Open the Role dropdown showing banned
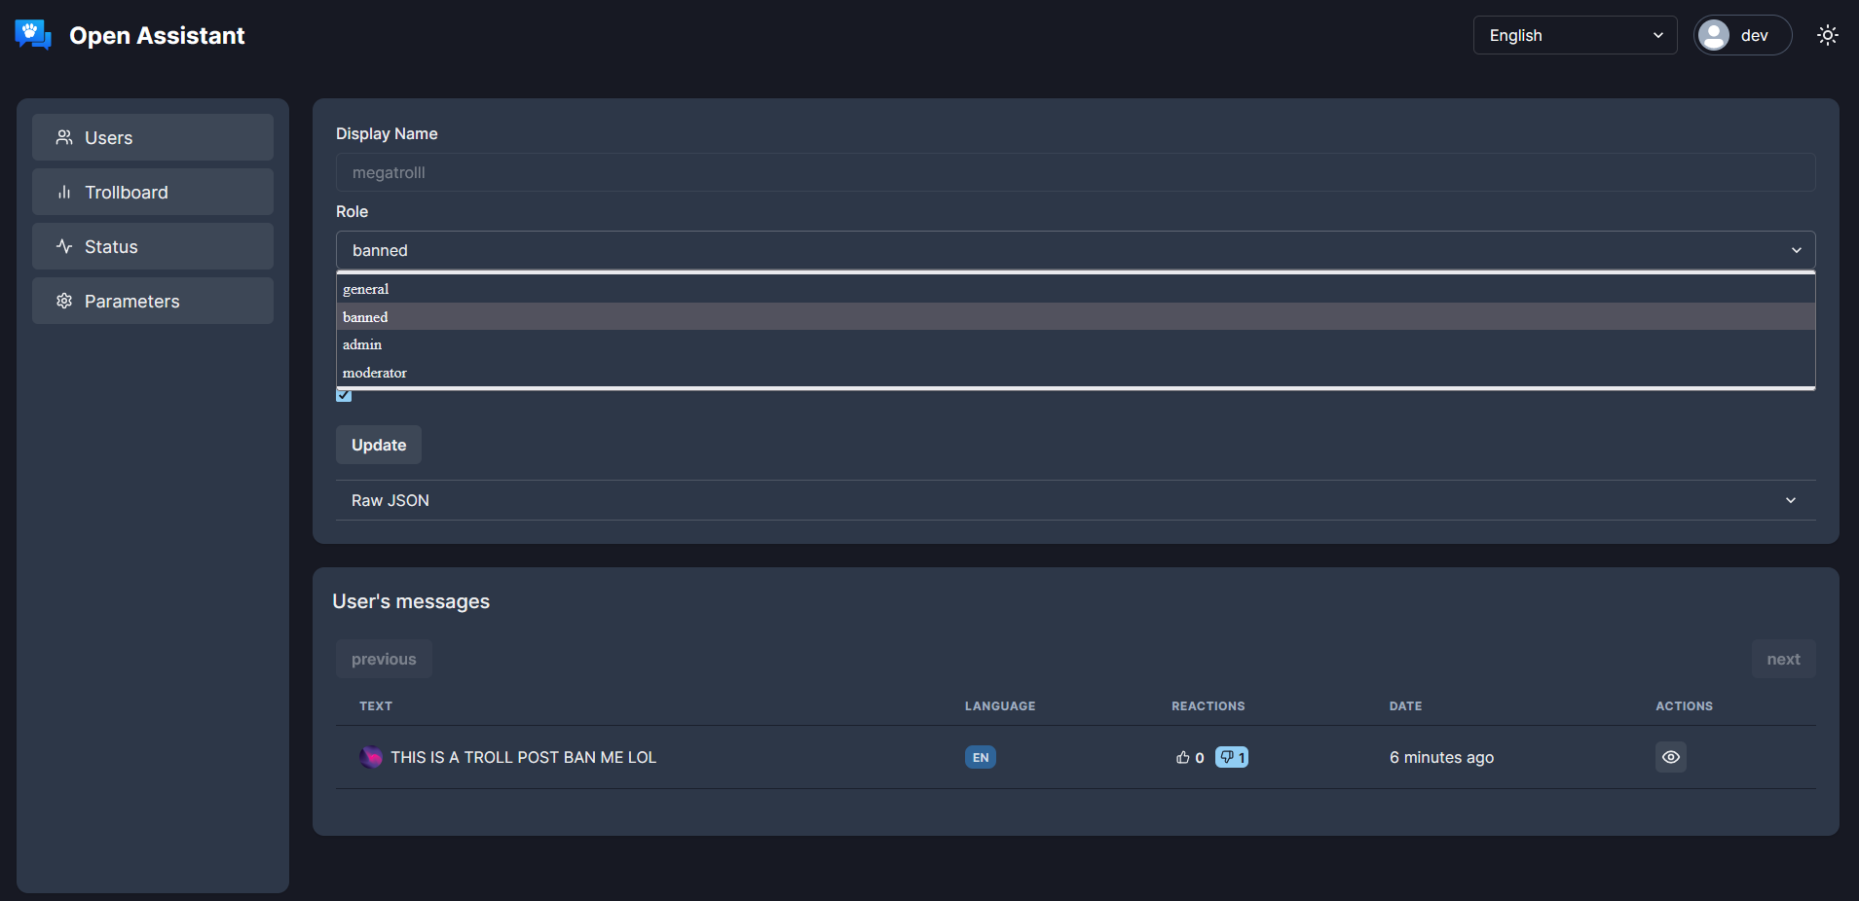 coord(1075,250)
